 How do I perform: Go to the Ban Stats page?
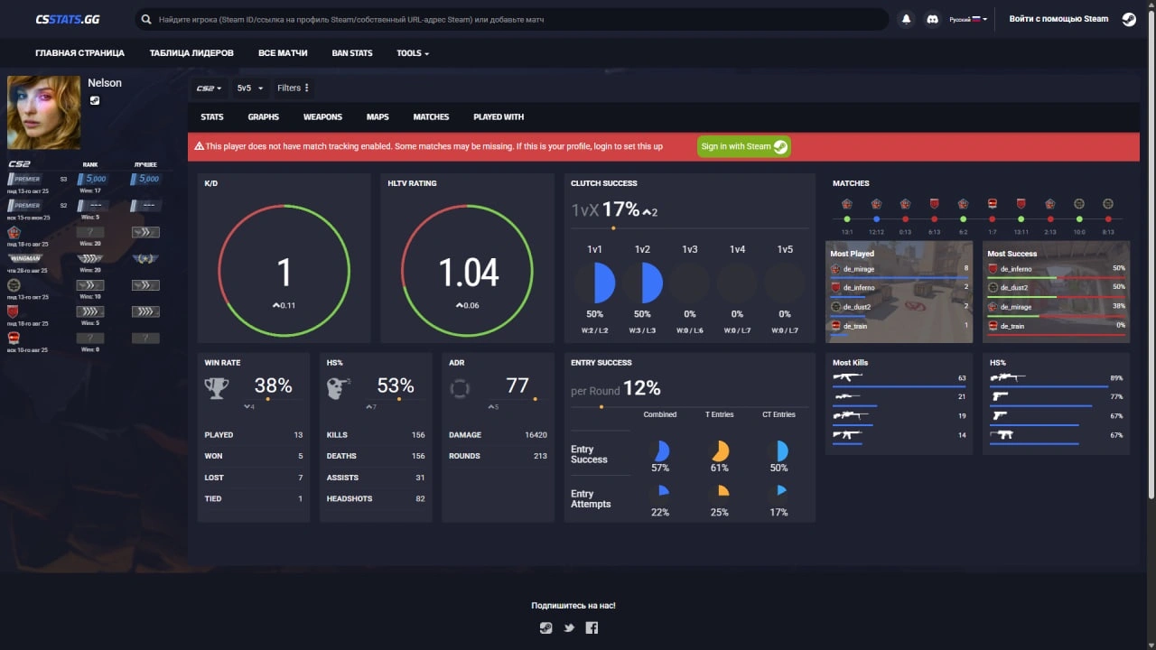coord(351,53)
